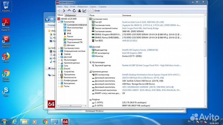This screenshot has width=223, height=125.
Task: Open Internet Explorer from the taskbar
Action: 14,122
